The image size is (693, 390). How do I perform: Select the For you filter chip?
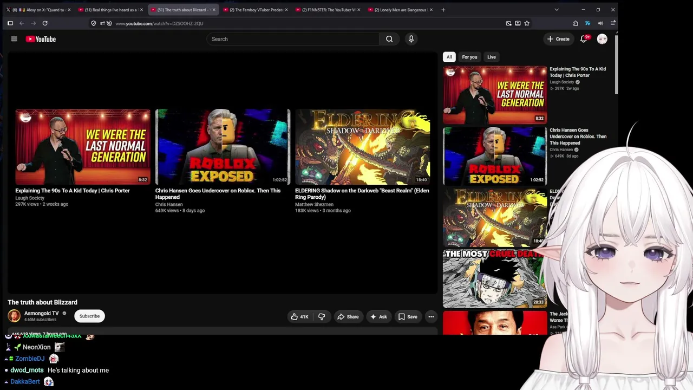point(469,57)
